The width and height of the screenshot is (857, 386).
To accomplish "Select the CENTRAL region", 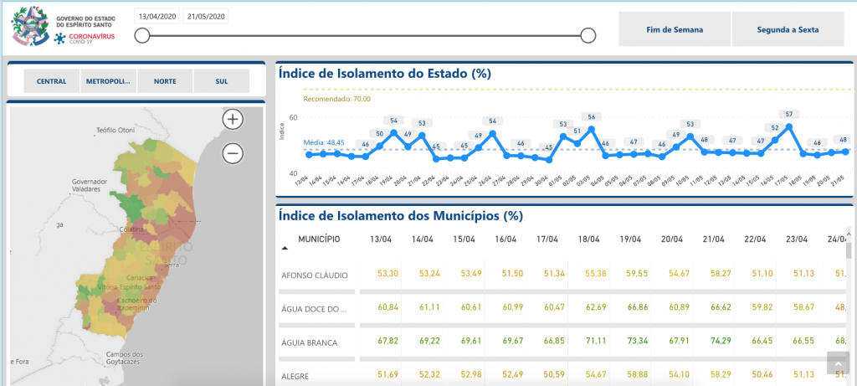I will 52,81.
